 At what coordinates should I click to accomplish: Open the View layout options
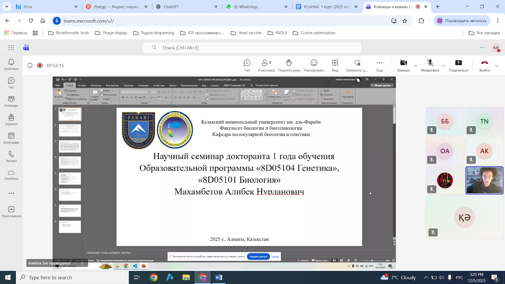pyautogui.click(x=335, y=65)
